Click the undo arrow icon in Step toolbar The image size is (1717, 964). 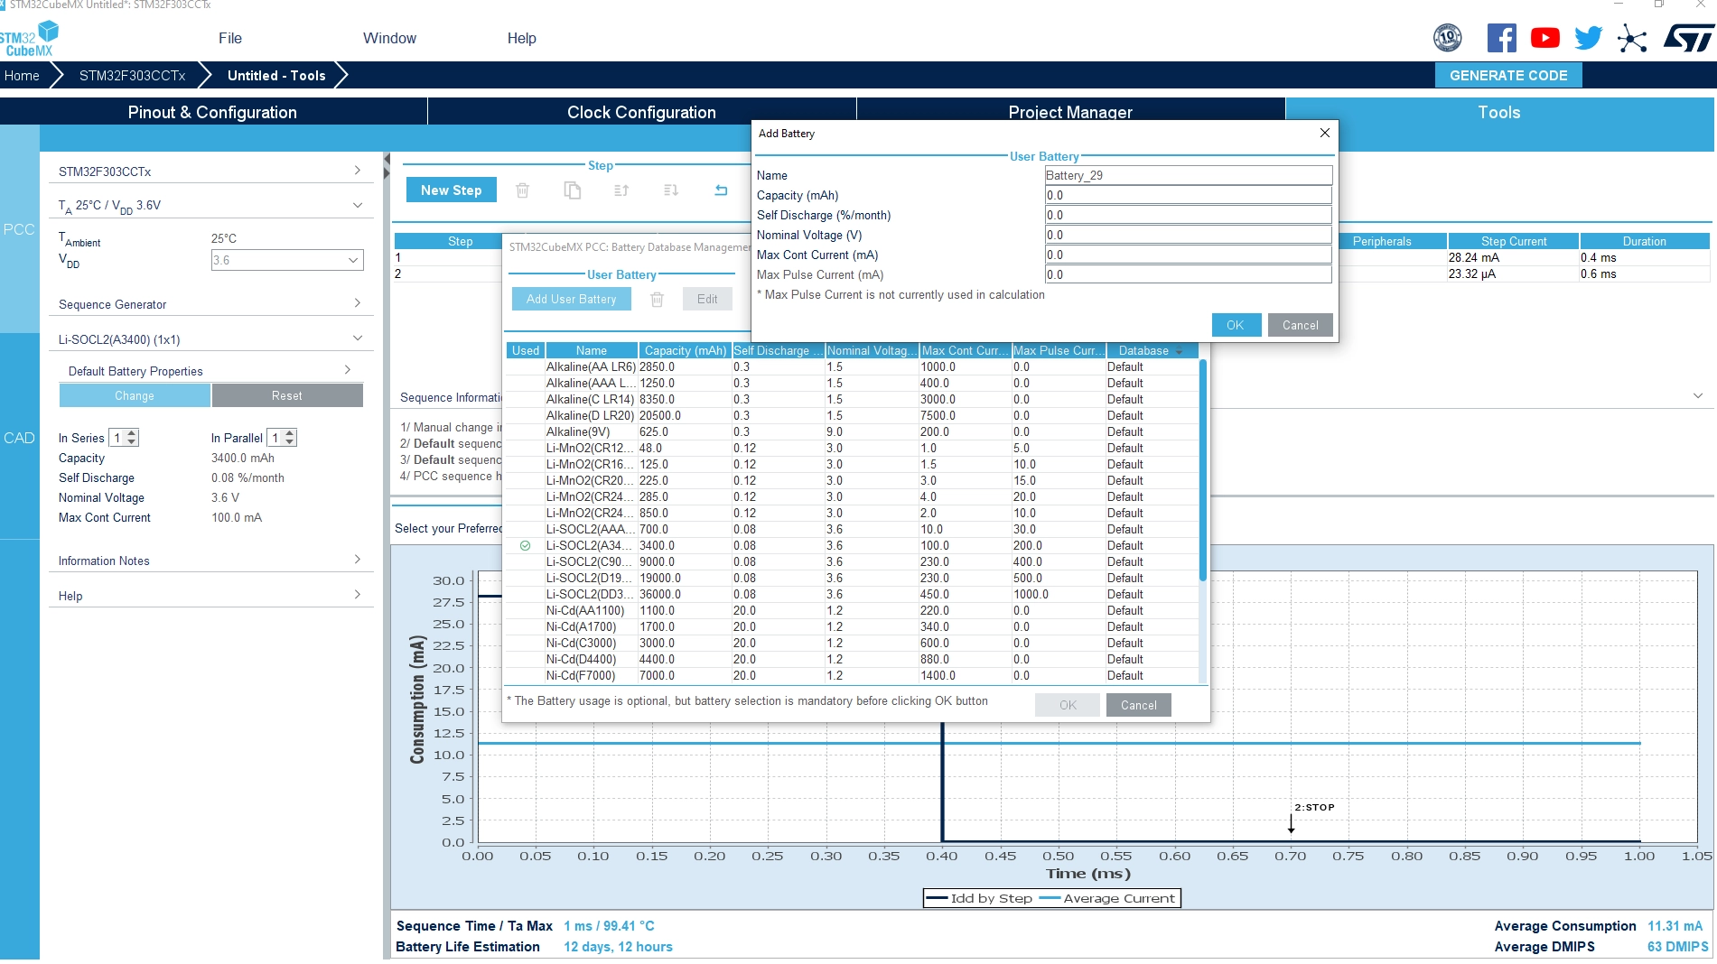tap(721, 190)
